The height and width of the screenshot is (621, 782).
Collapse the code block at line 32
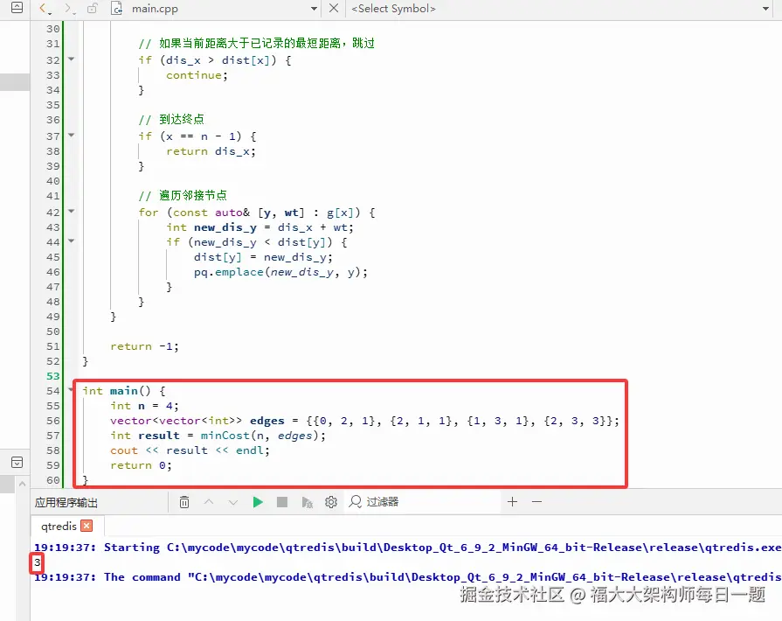click(x=72, y=59)
